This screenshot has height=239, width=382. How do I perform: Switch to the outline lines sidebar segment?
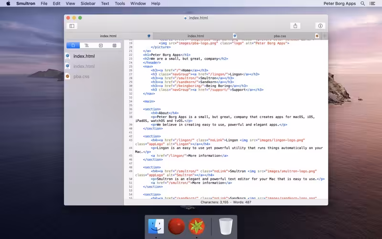(x=87, y=45)
